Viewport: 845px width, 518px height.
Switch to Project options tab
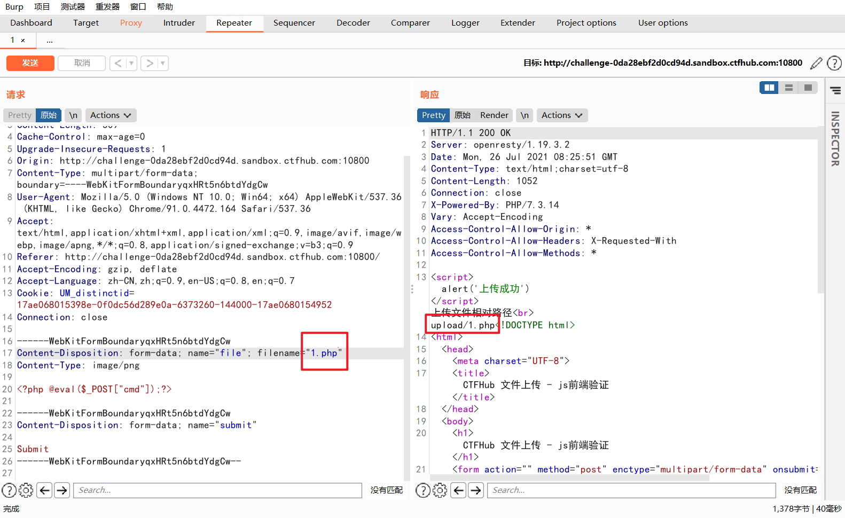point(586,23)
